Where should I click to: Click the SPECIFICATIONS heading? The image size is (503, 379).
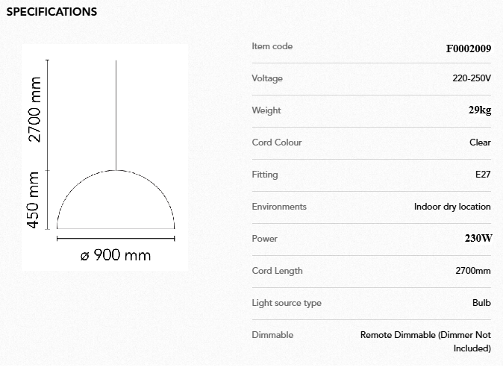coord(51,12)
